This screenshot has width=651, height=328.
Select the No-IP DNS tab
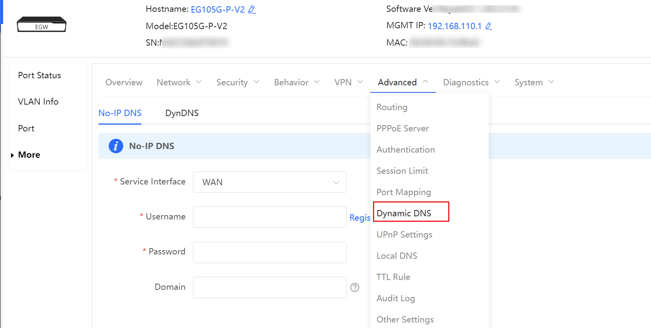tap(120, 113)
